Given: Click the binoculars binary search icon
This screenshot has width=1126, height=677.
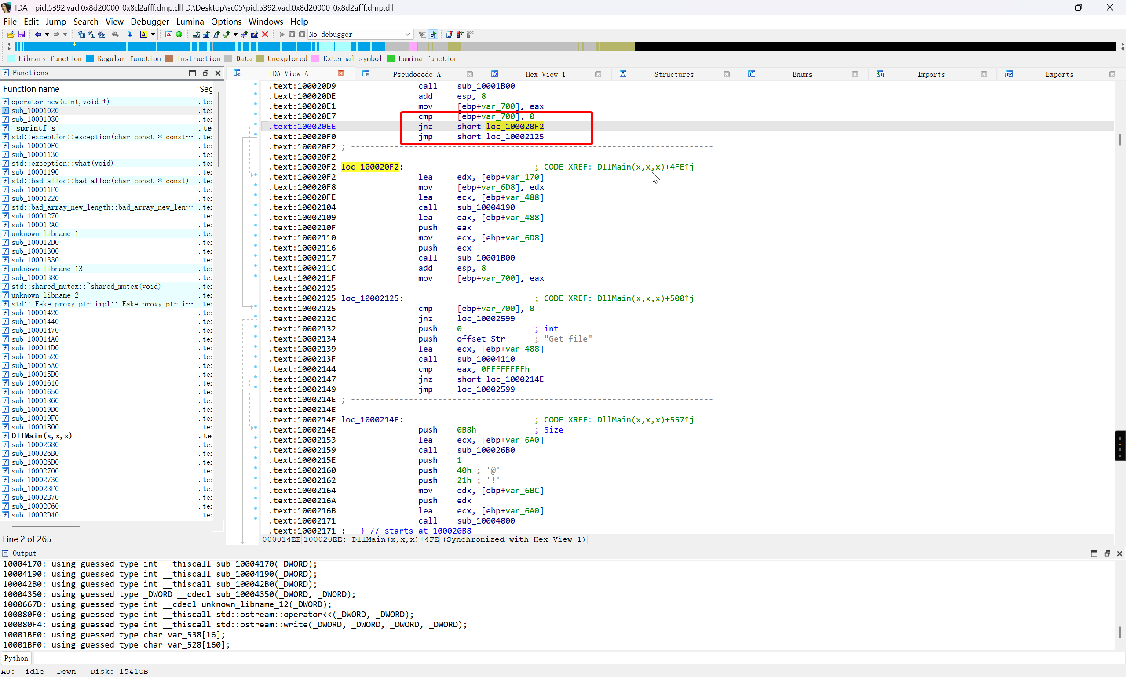Looking at the screenshot, I should [x=102, y=34].
